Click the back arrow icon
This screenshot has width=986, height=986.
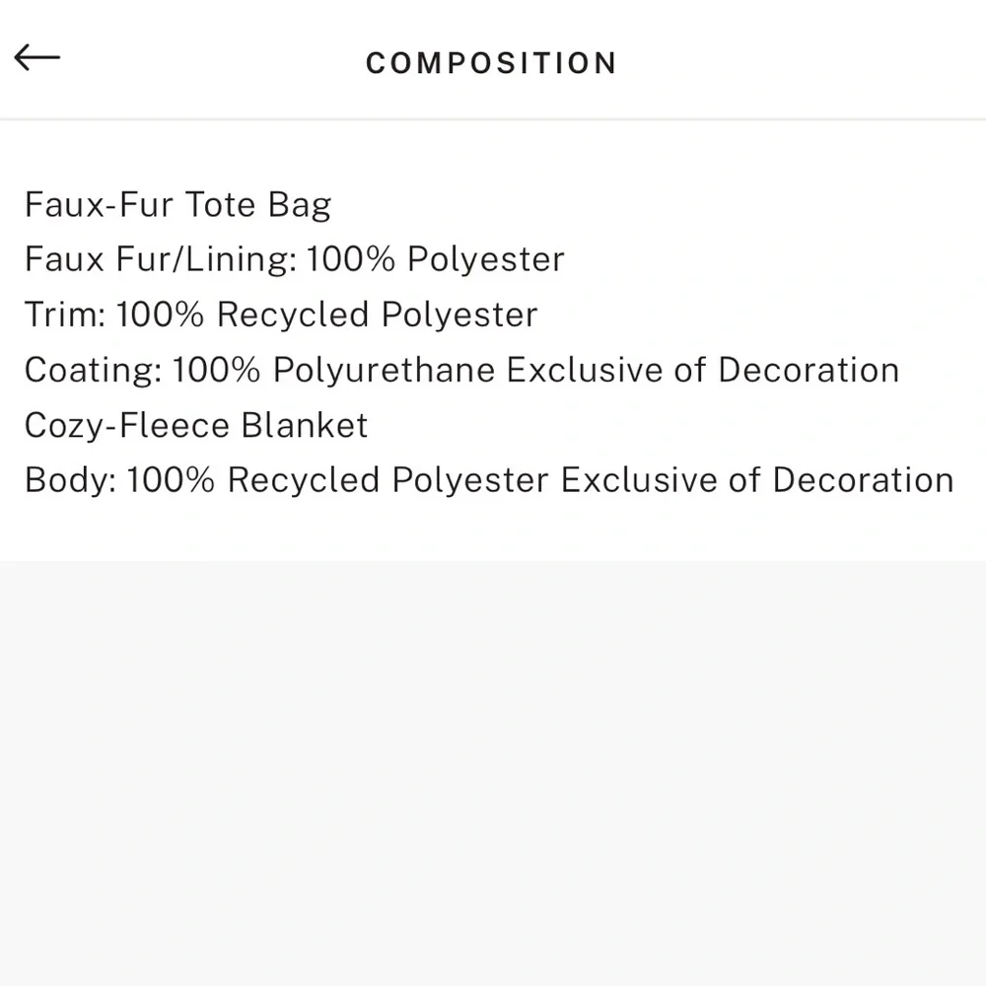[x=37, y=58]
